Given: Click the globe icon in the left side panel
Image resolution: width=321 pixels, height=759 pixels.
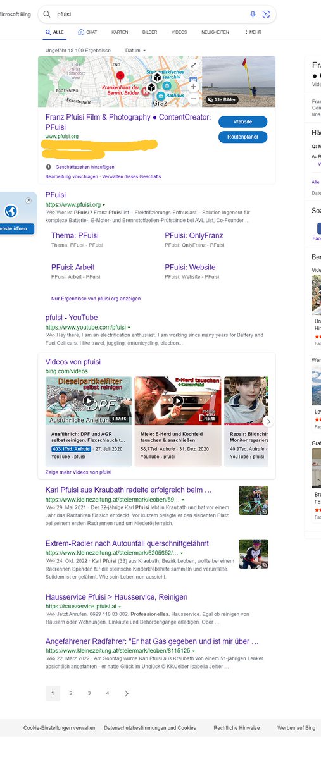Looking at the screenshot, I should click(x=10, y=212).
